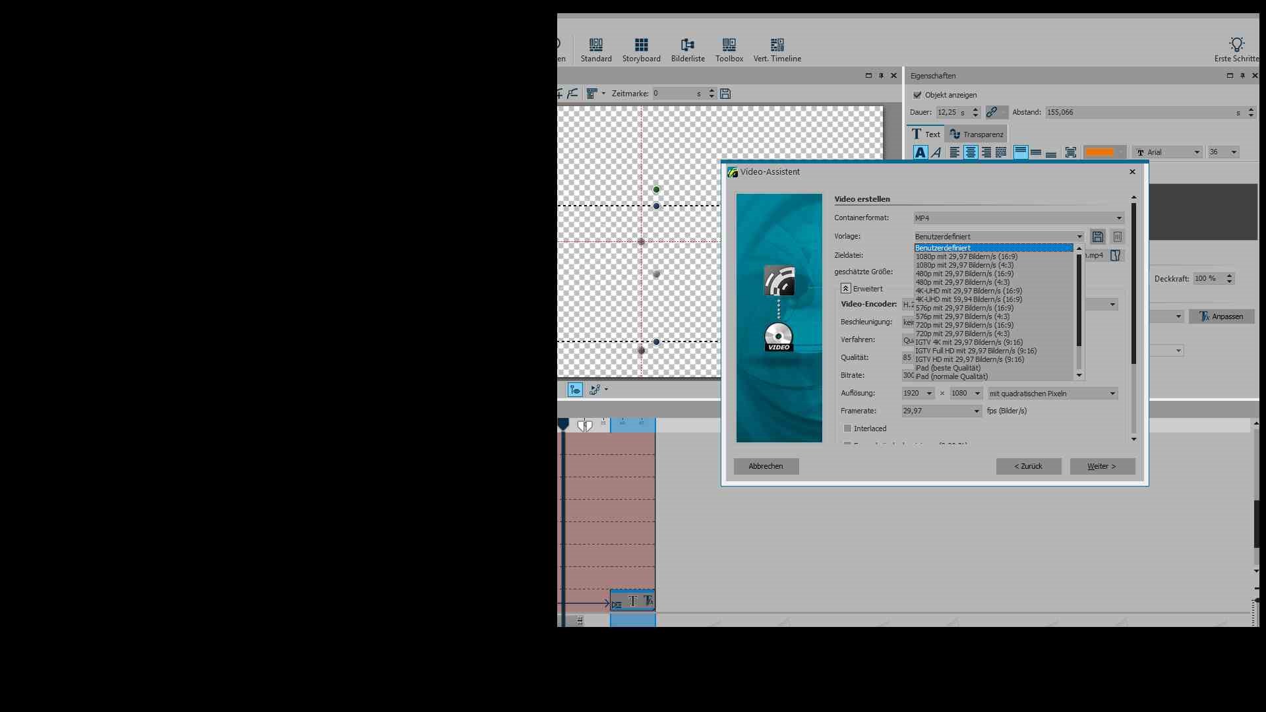Save the current Vorlage preset

pos(1097,237)
